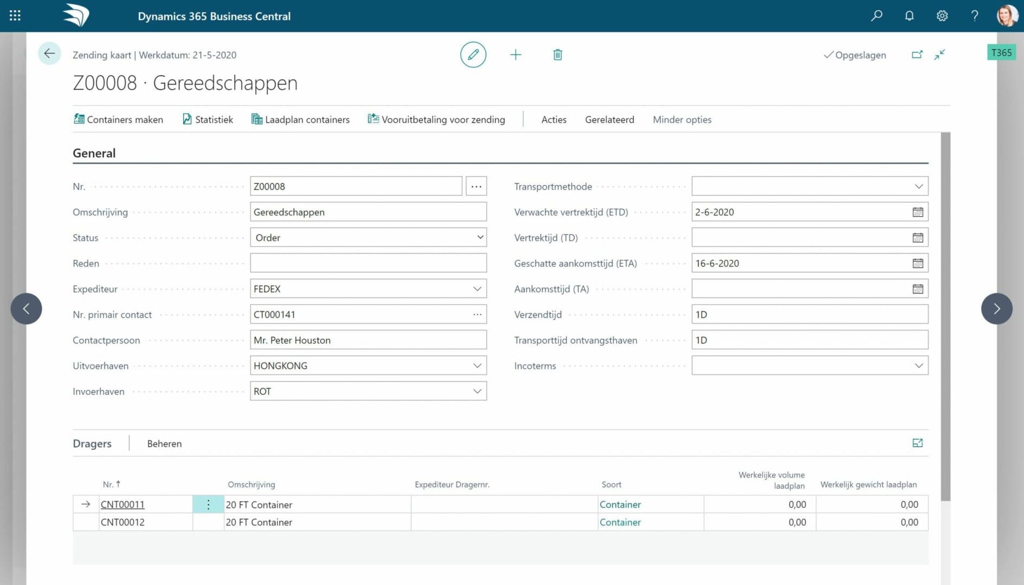Expand the Invoerhaven ROT dropdown
Screen dimensions: 1024x585
(477, 391)
